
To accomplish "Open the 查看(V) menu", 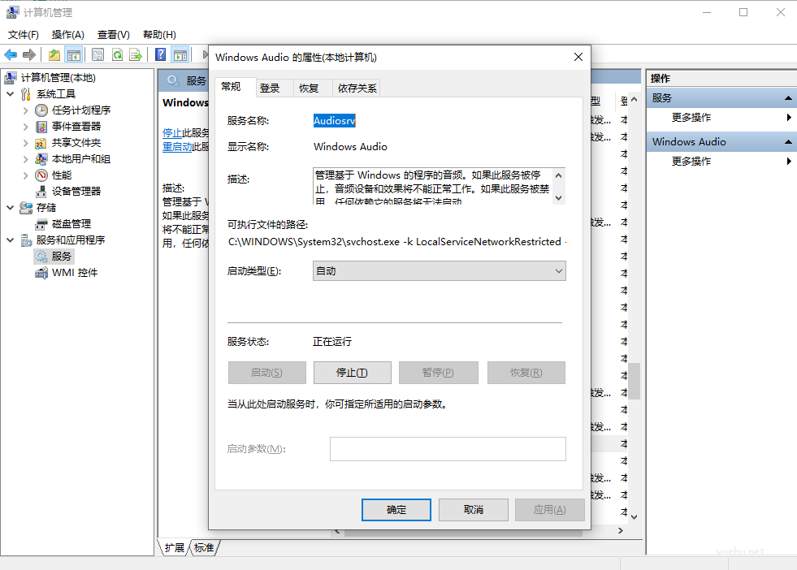I will (113, 34).
